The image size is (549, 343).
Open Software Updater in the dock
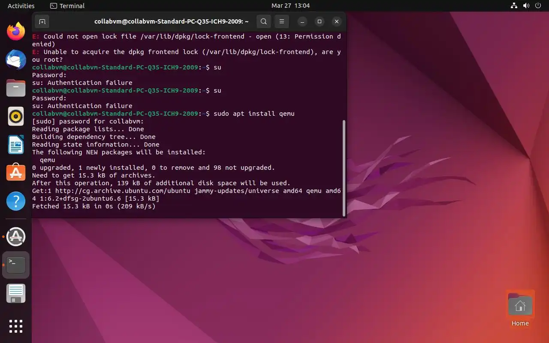[16, 237]
